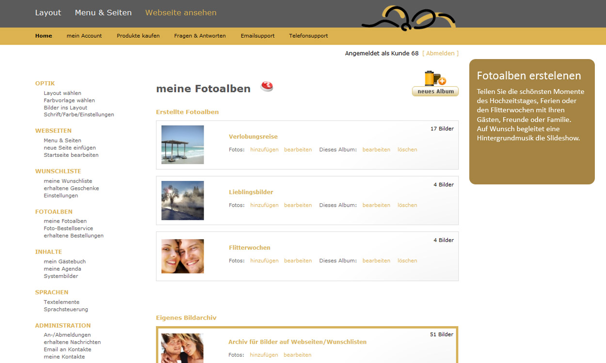606x363 pixels.
Task: Open Foto-Bestellservice in the sidebar
Action: tap(68, 228)
